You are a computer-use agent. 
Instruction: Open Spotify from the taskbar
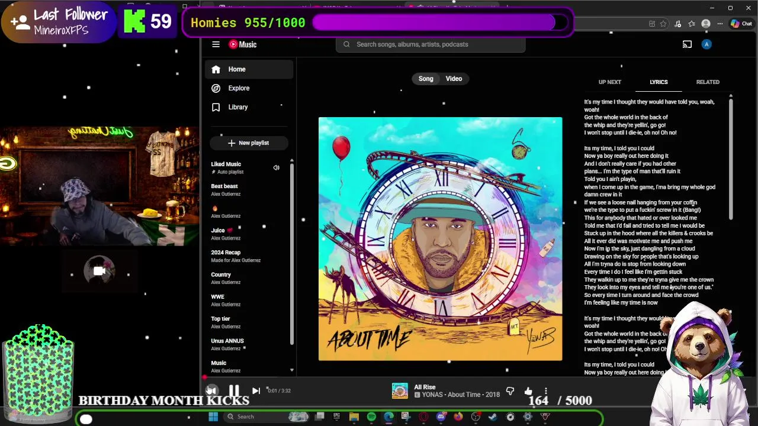pos(371,417)
